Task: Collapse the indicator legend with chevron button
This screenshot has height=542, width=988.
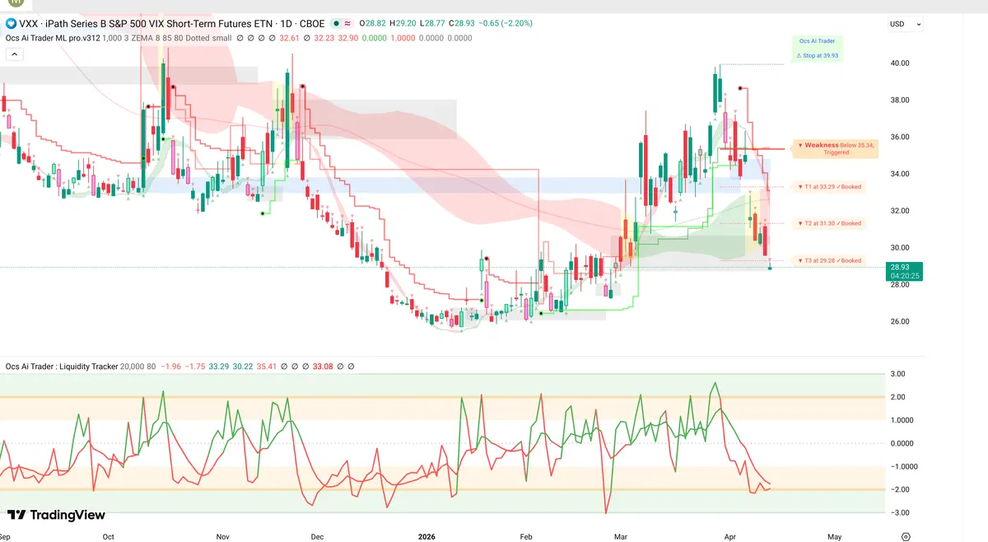Action: click(13, 54)
